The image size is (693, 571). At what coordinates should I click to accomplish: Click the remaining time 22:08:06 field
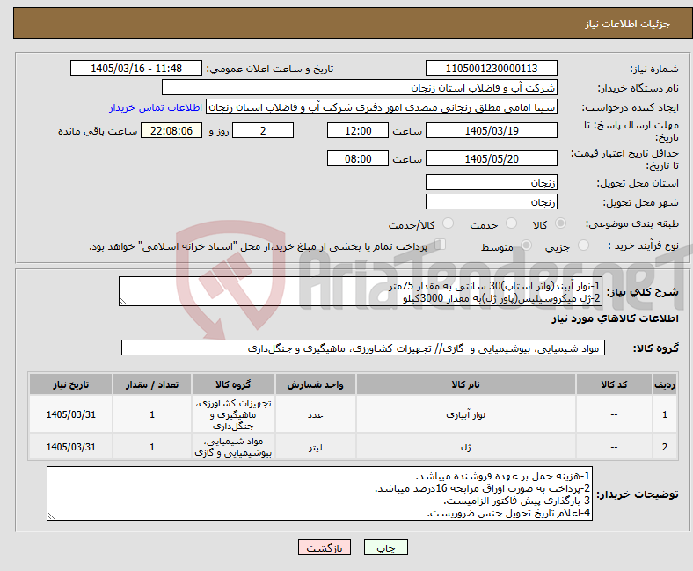[171, 130]
